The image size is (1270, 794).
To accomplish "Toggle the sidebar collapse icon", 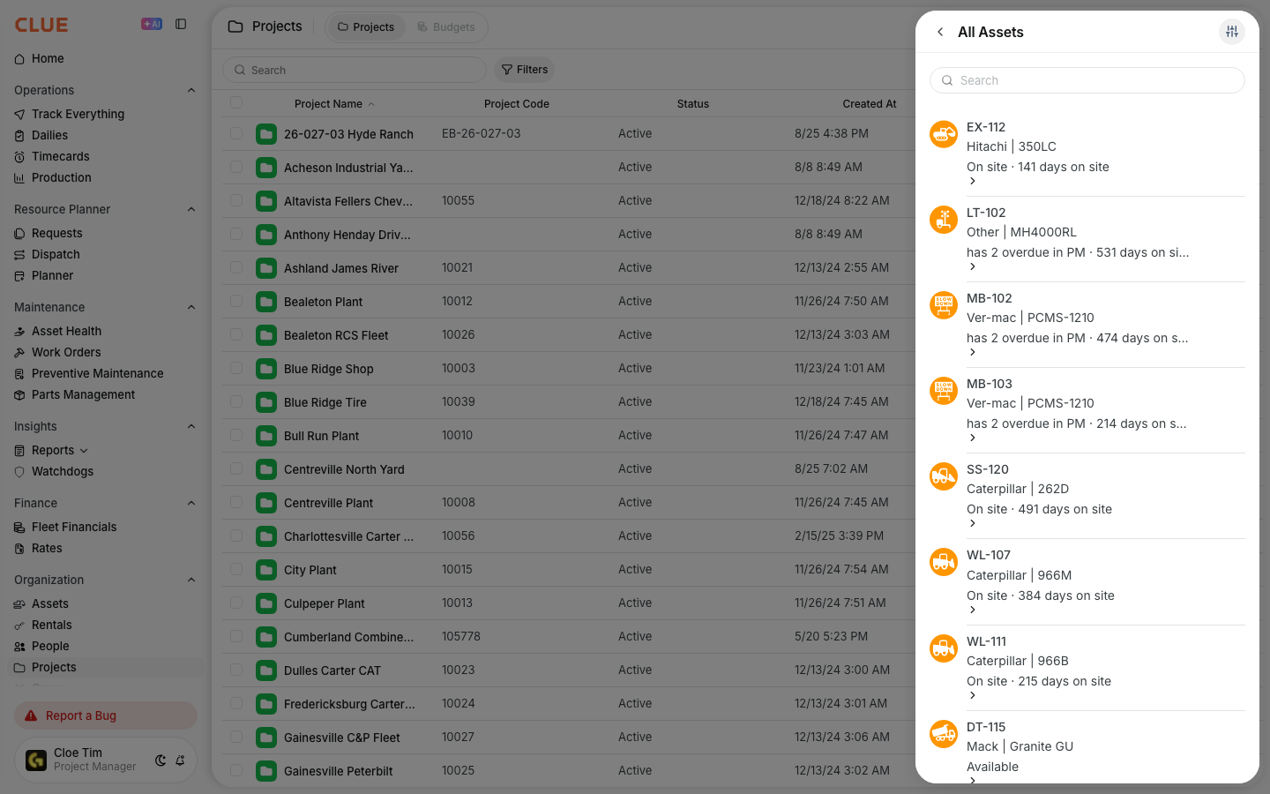I will pos(181,25).
